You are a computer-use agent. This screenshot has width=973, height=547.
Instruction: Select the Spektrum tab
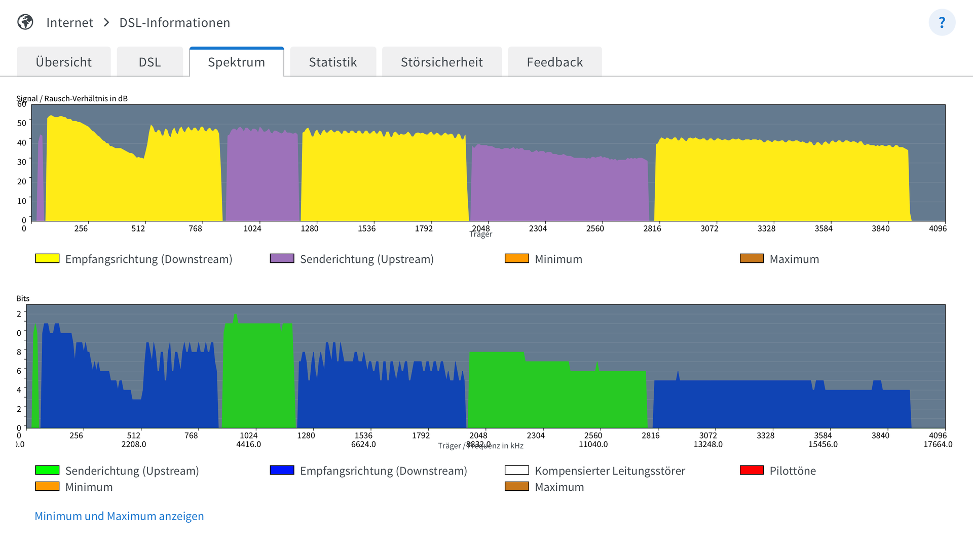click(x=236, y=62)
